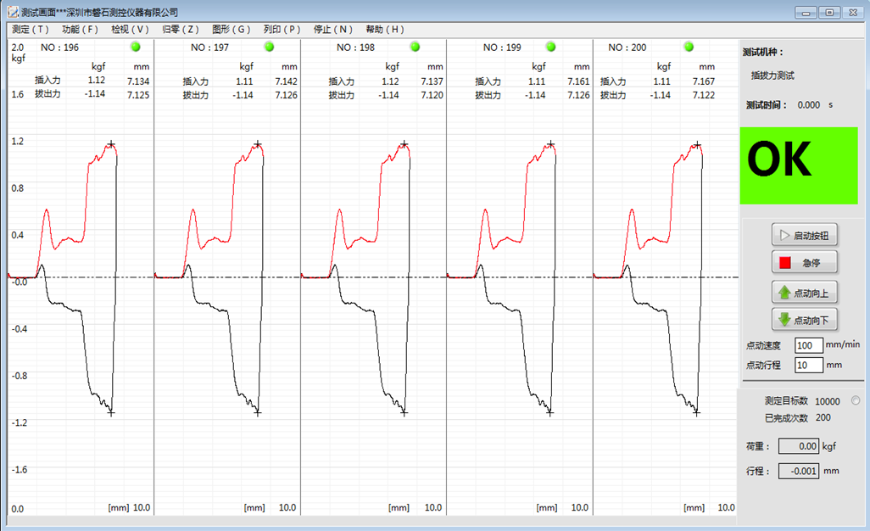The image size is (870, 531).
Task: Click the green status light for NO:196
Action: 135,47
